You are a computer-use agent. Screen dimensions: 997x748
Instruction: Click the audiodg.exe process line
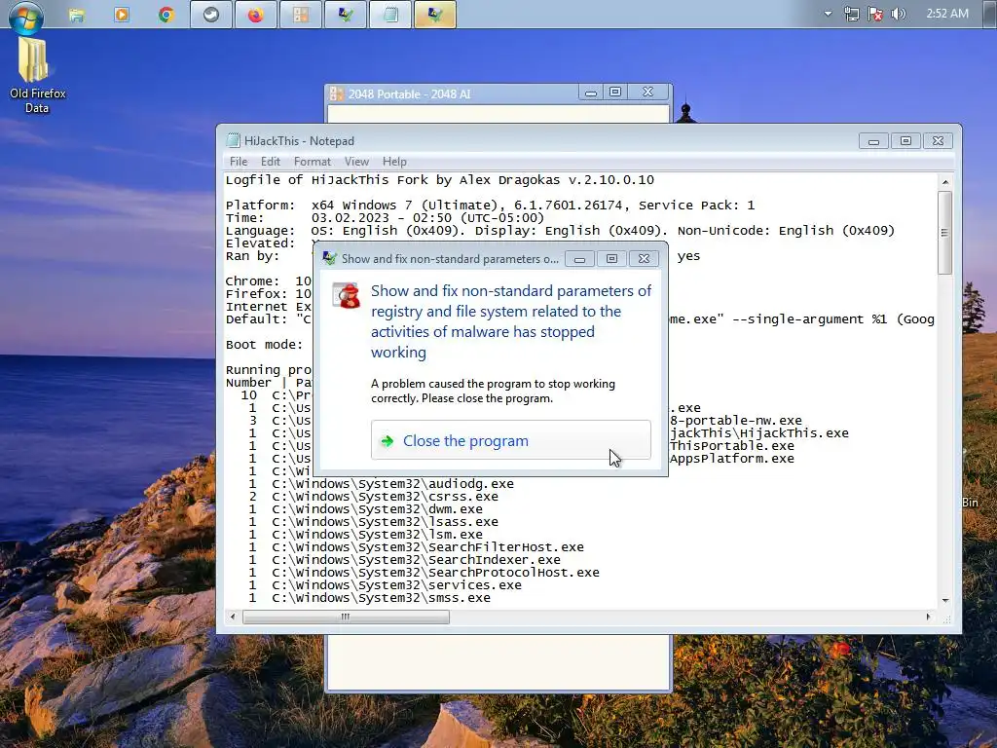coord(382,484)
